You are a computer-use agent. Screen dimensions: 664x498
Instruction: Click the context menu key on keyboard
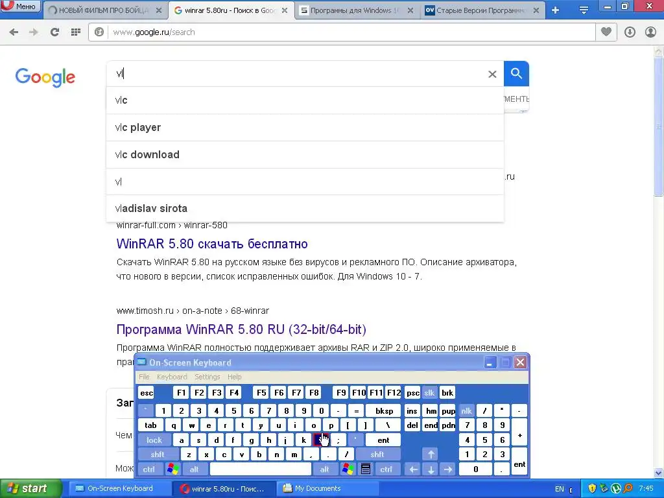click(366, 469)
